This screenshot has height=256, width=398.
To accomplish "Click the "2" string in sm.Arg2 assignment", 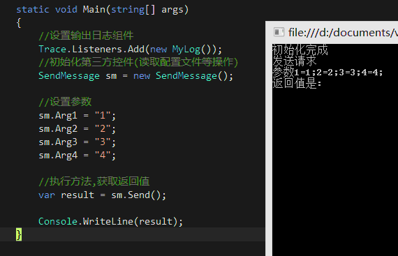I will 103,129.
